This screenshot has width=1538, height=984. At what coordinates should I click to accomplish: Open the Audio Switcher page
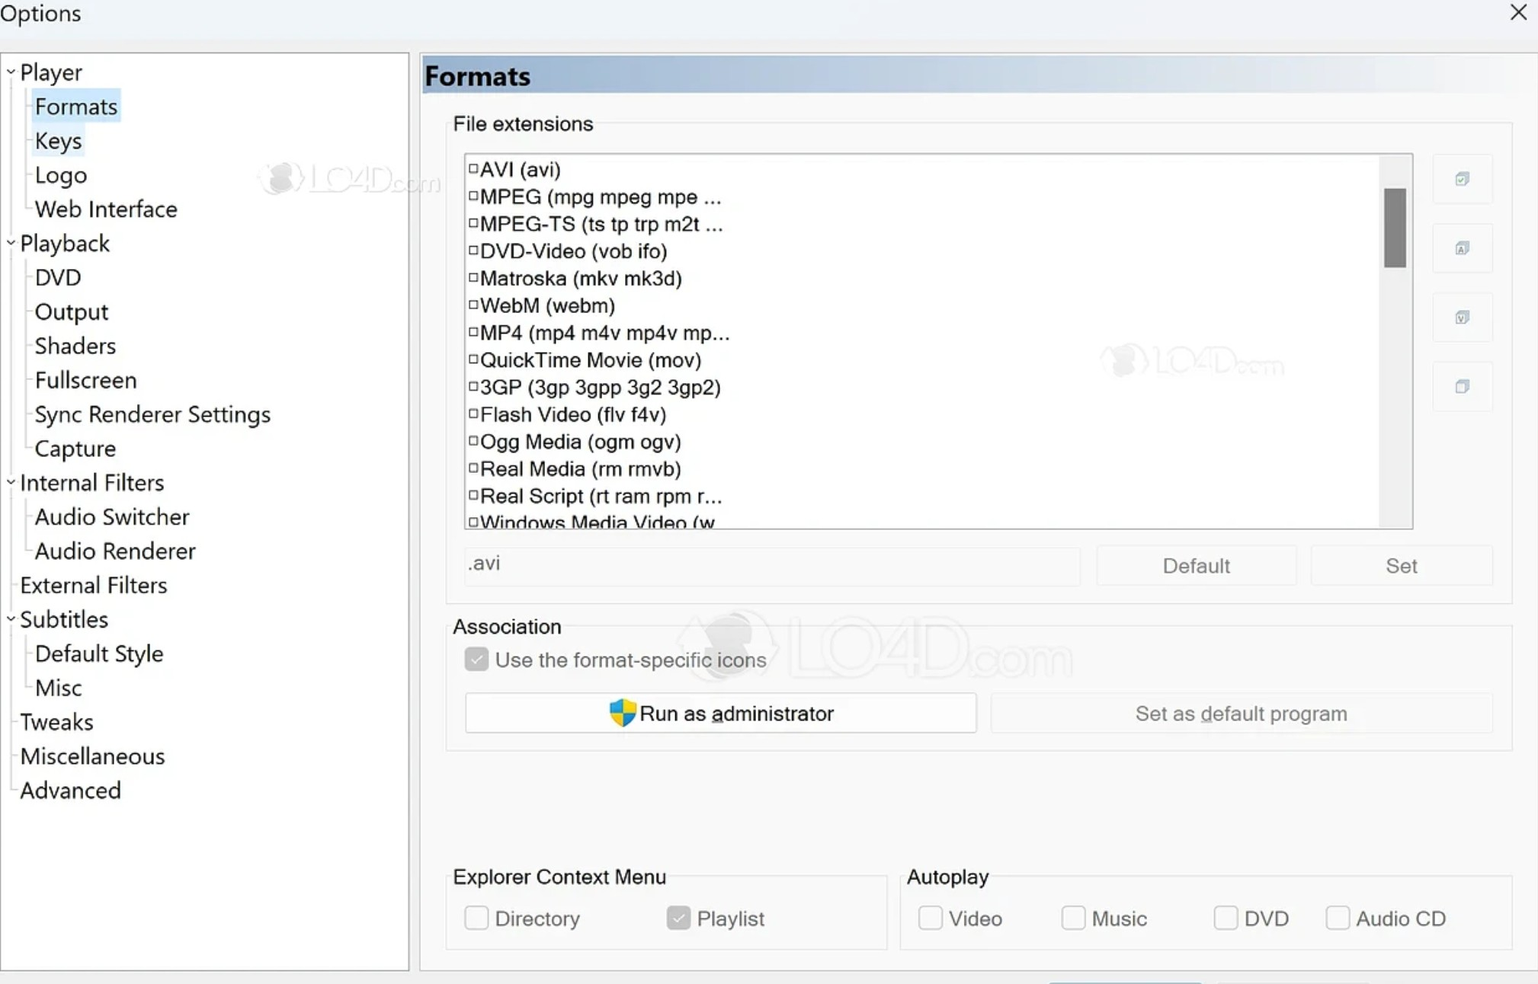tap(112, 517)
